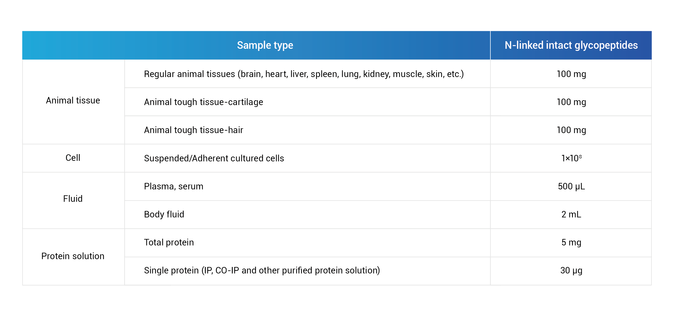Screen dimensions: 674x316
Task: Click the "Body fluid" cell
Action: click(x=164, y=214)
